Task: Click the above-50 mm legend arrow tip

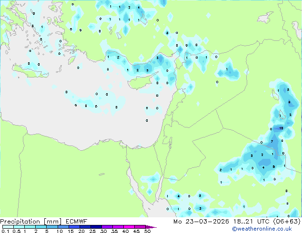Action: pos(151,227)
